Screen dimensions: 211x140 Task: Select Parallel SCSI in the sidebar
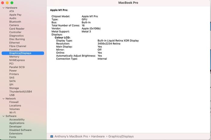tap(17, 67)
